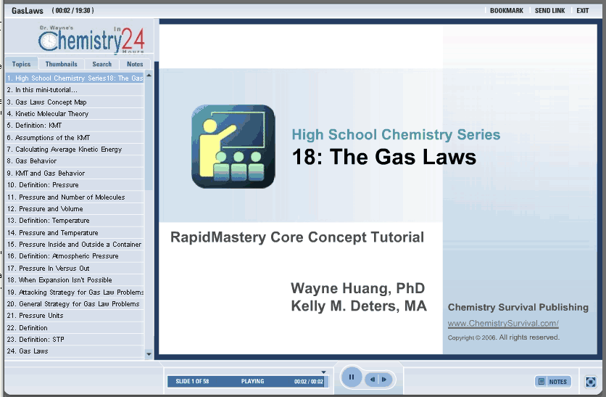The height and width of the screenshot is (397, 606).
Task: Expand the slide progress dropdown arrow
Action: click(323, 372)
